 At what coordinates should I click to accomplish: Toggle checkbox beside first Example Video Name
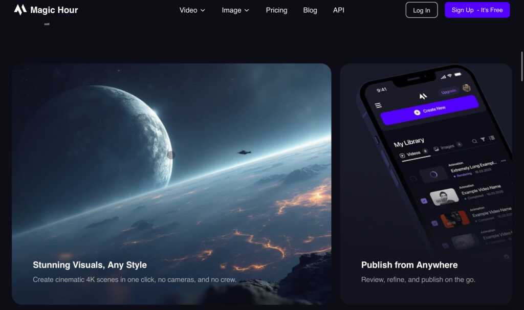coord(424,201)
